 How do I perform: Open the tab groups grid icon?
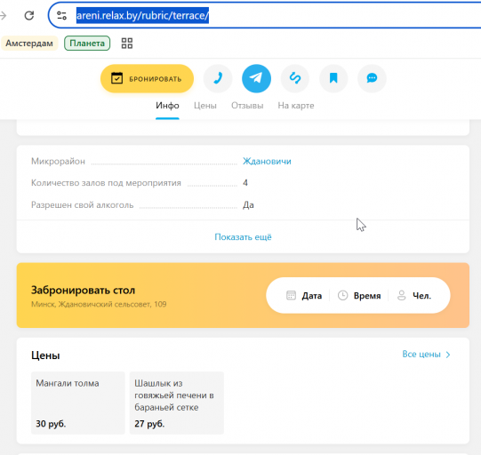pyautogui.click(x=127, y=44)
